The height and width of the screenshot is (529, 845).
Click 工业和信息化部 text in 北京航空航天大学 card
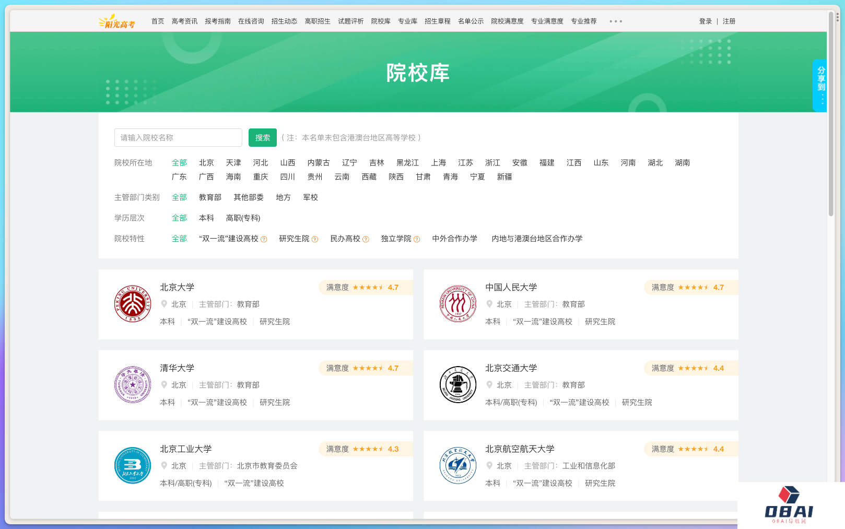point(589,466)
